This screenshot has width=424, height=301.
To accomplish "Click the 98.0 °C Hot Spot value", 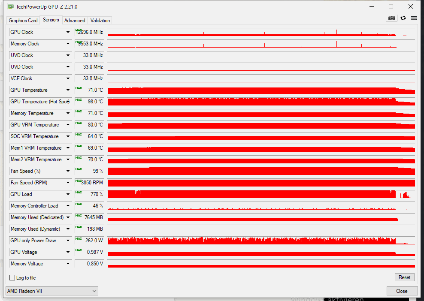I will click(90, 102).
